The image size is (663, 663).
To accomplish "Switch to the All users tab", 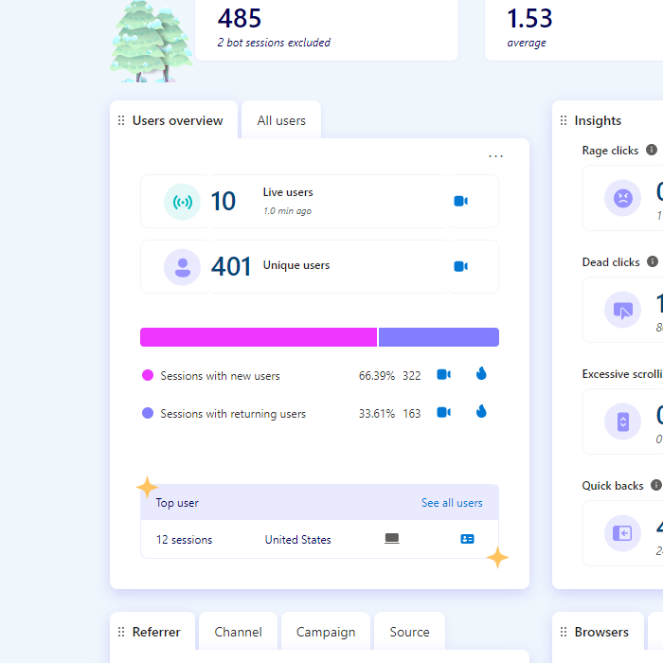I will tap(281, 120).
